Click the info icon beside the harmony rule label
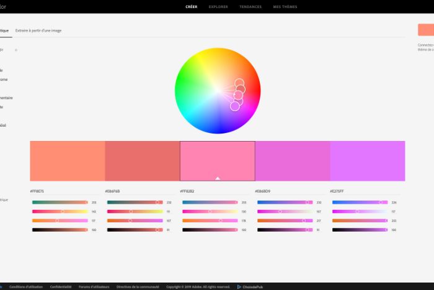 tap(15, 50)
